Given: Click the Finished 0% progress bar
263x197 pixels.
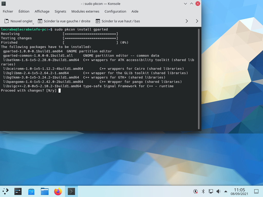Looking at the screenshot, I should click(x=90, y=43).
